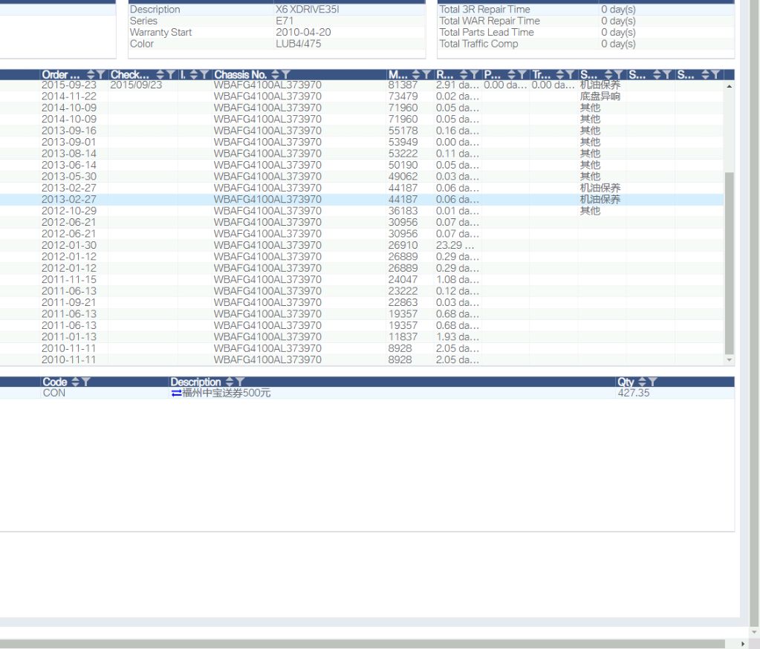Click the CON code cell
The image size is (760, 649).
coord(53,393)
